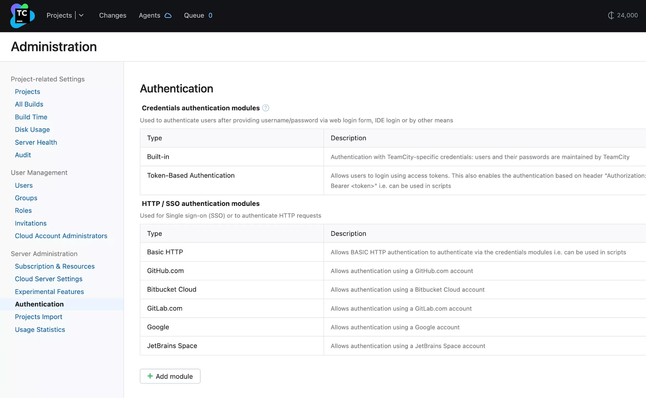Open the Agents page

[149, 15]
